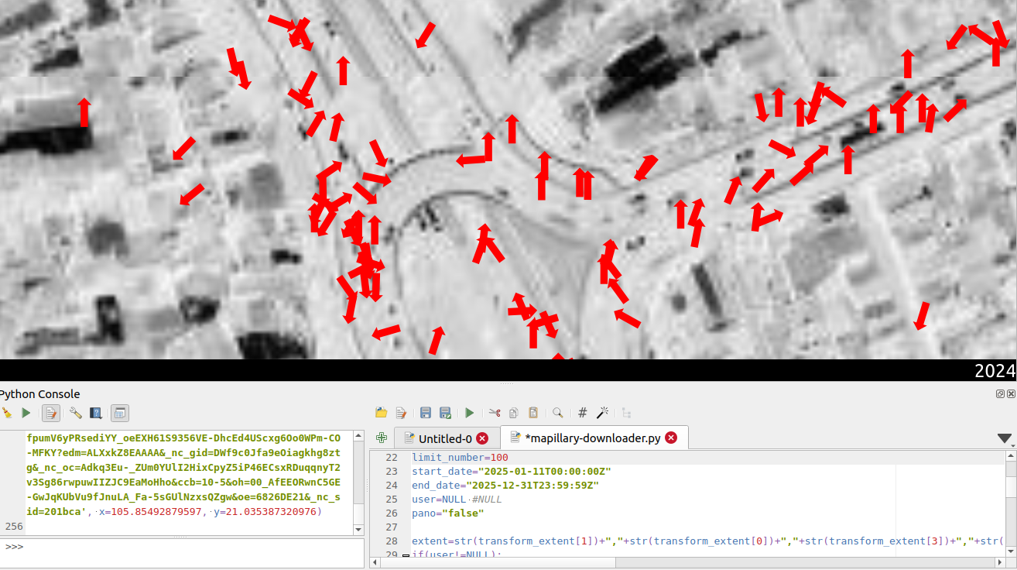Screen dimensions: 1017x570
Task: Open find text magnifier tool
Action: 557,413
